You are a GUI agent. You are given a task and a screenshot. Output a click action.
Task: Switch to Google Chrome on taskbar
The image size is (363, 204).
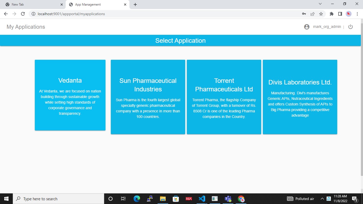pos(241,199)
